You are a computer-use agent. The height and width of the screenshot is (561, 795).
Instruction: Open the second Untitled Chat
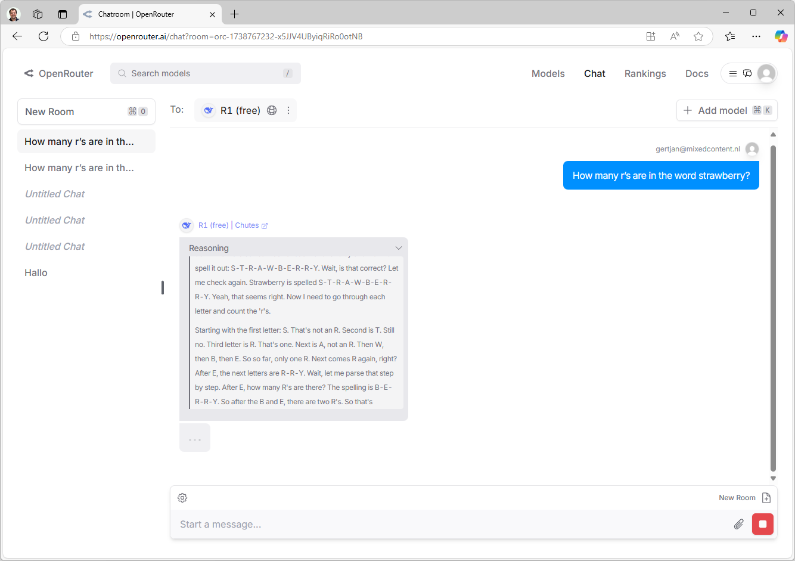click(x=86, y=220)
